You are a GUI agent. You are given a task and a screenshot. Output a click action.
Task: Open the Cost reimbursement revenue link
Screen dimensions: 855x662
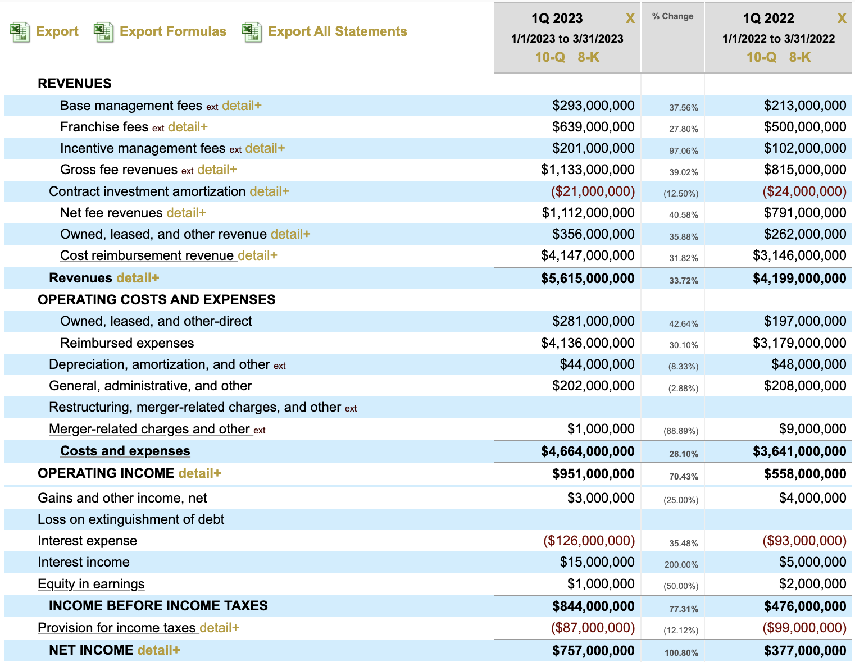click(x=147, y=255)
